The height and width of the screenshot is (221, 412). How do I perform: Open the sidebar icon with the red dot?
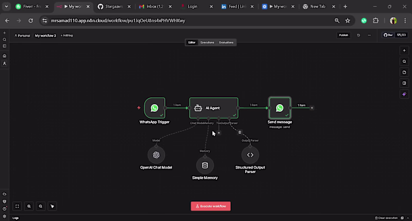click(5, 209)
